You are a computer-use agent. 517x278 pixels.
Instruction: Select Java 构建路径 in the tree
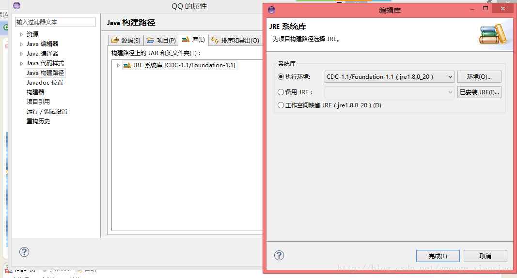pos(45,73)
